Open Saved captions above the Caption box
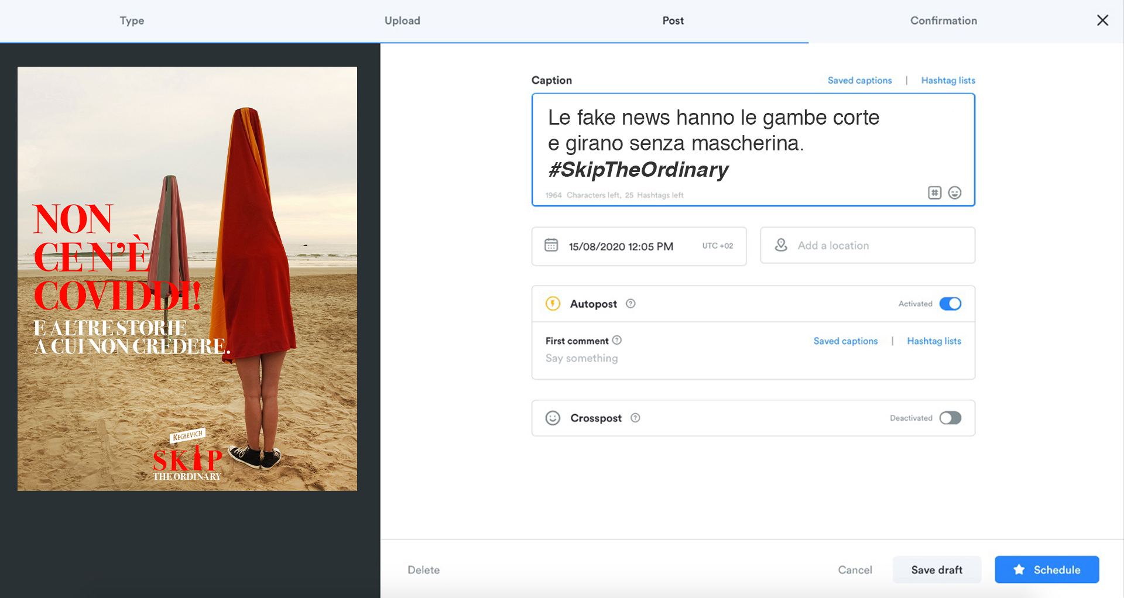Image resolution: width=1124 pixels, height=598 pixels. pos(859,80)
